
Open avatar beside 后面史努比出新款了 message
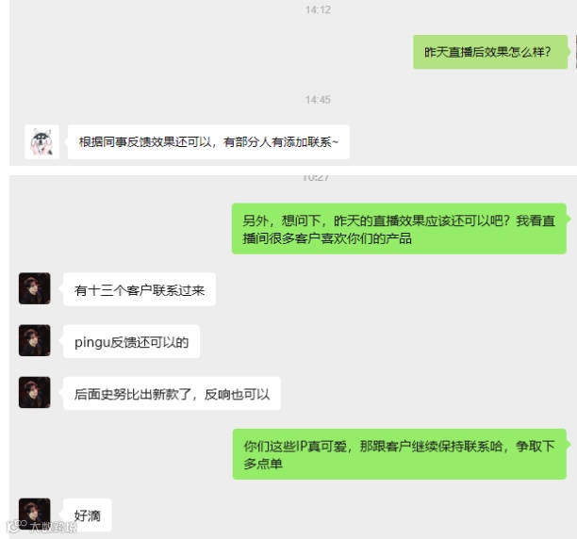[x=35, y=392]
